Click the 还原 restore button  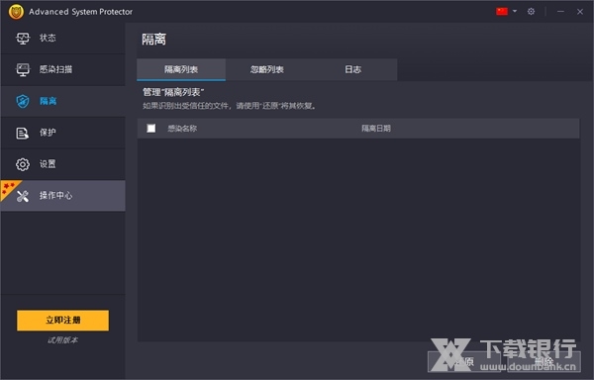click(464, 362)
